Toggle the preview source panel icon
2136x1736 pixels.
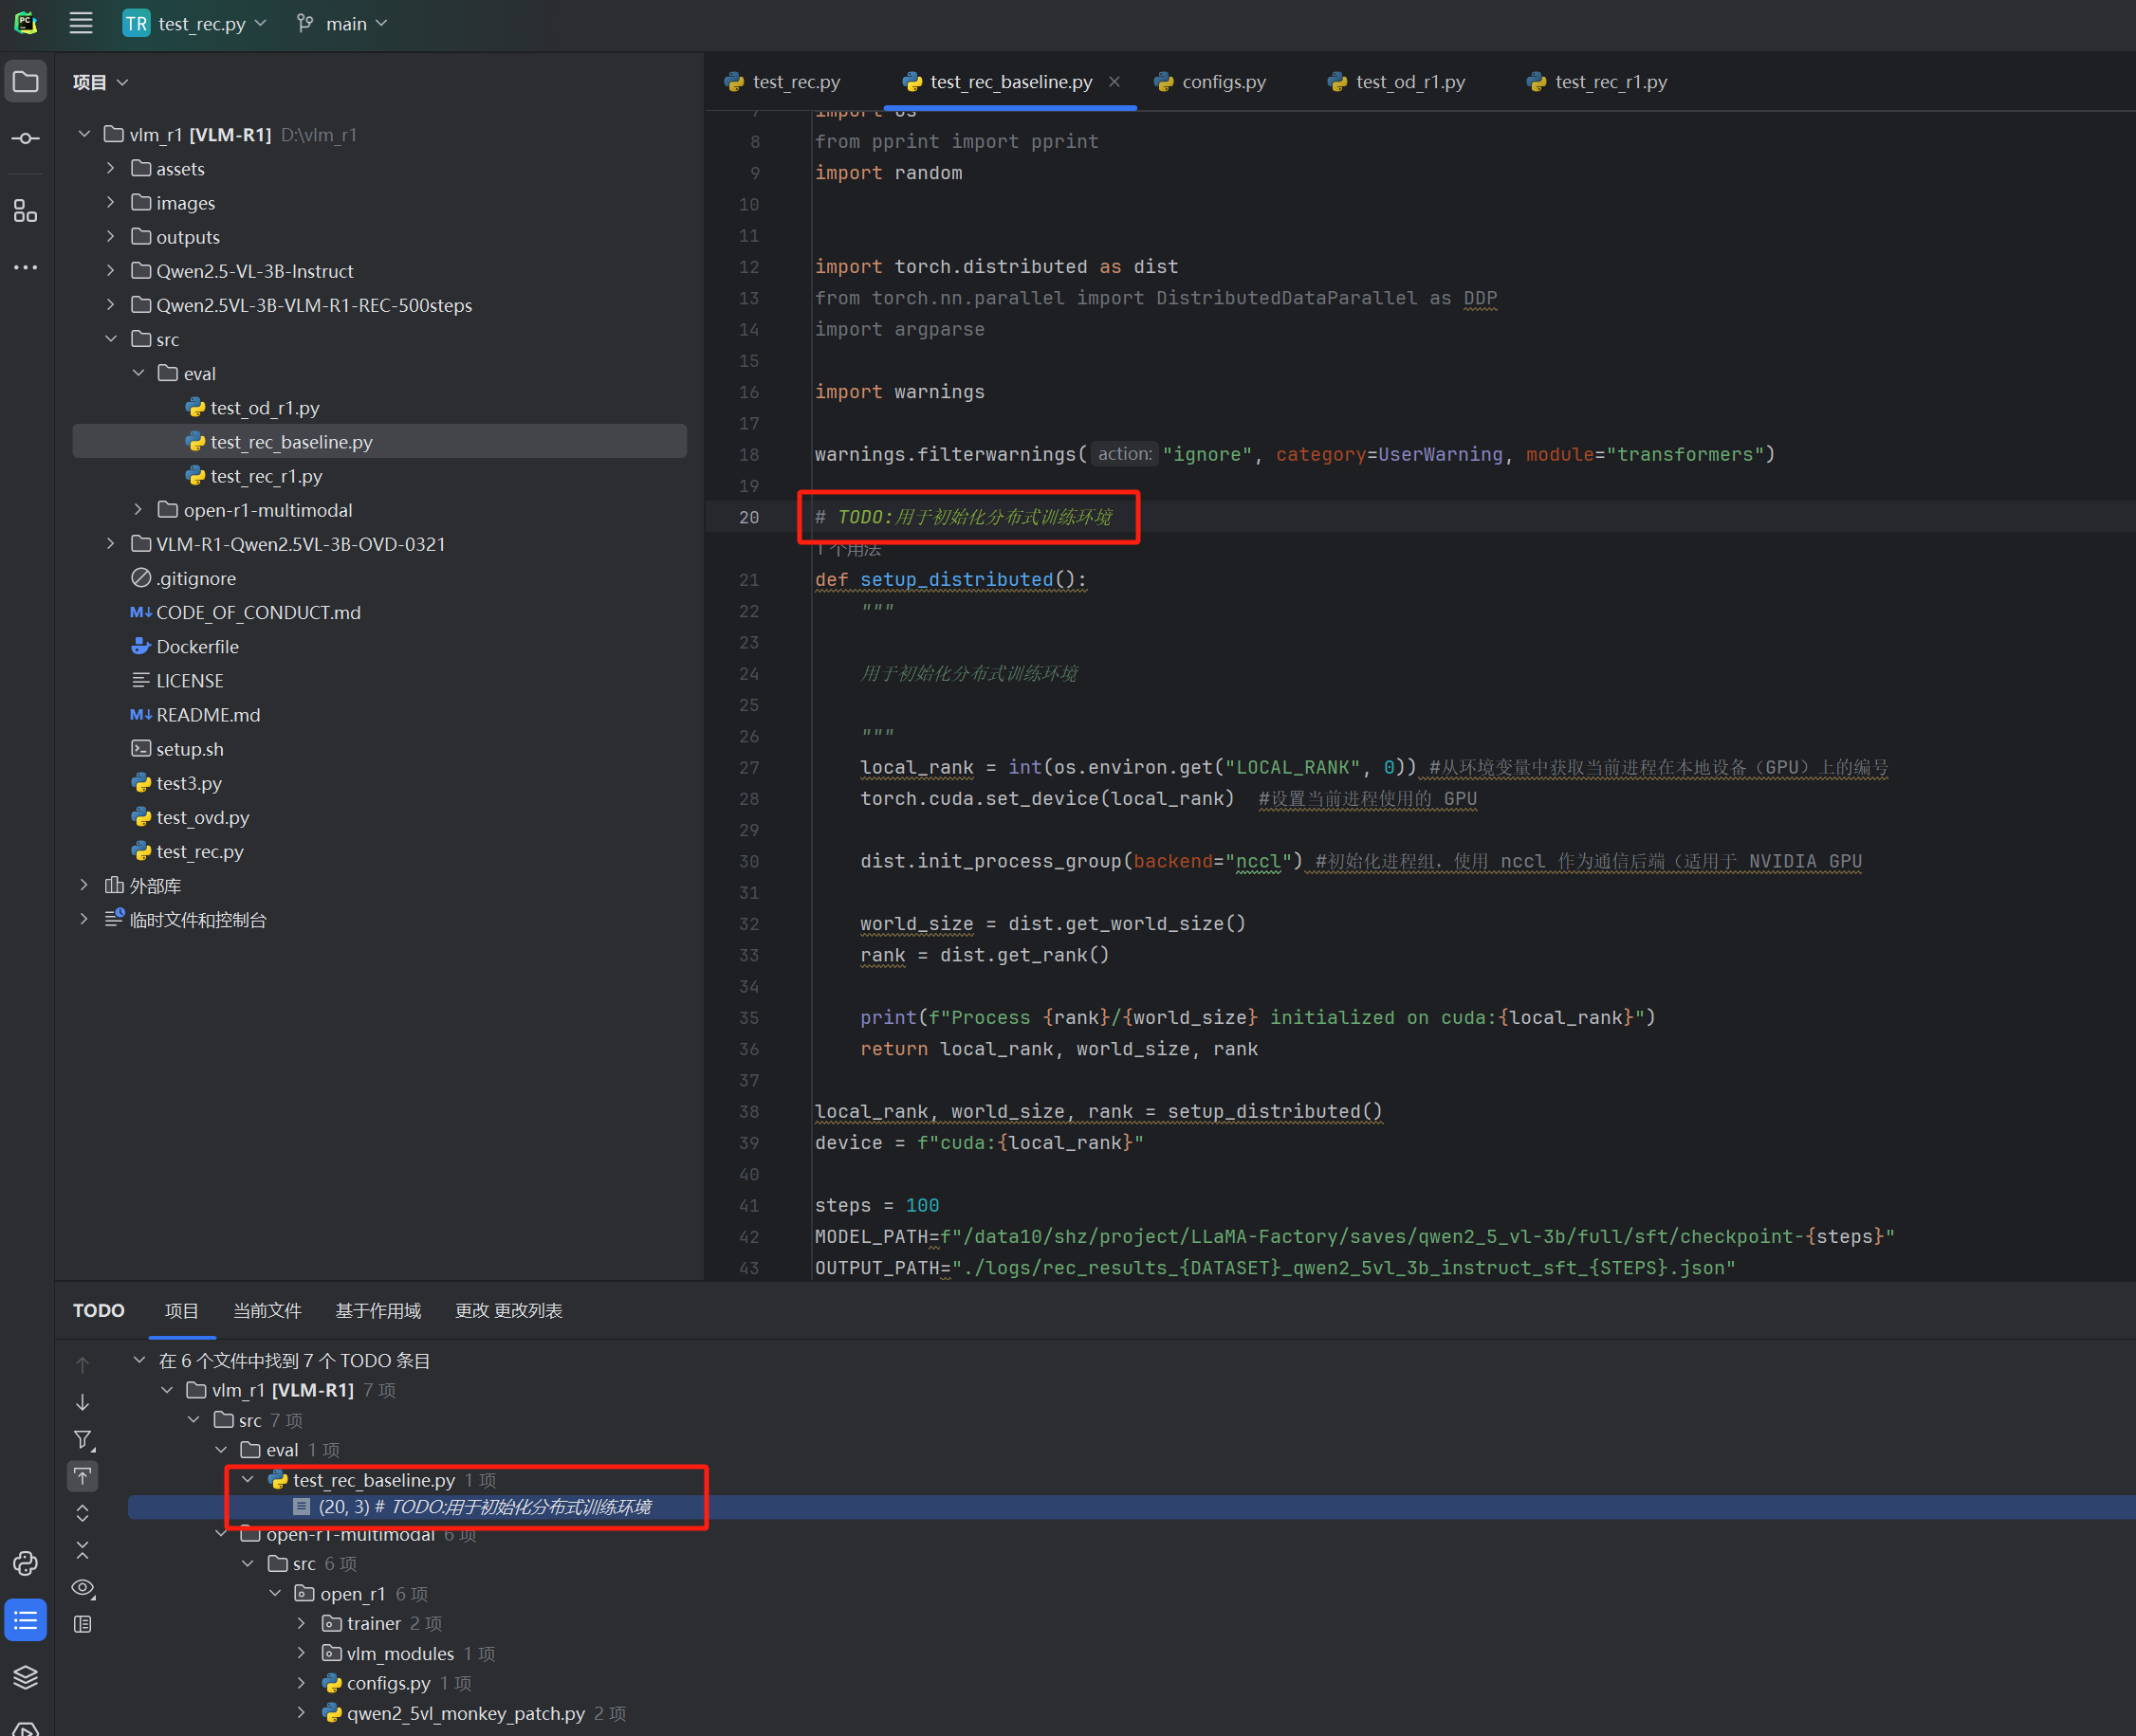coord(83,1624)
